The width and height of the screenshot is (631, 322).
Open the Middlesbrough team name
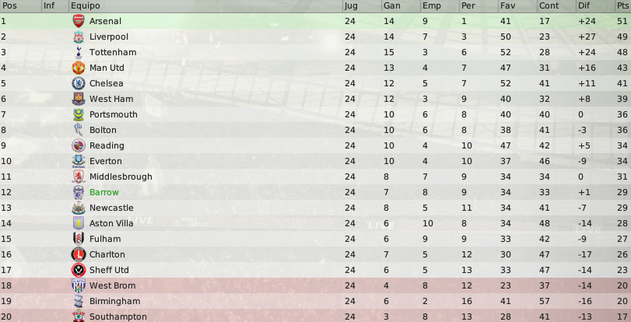pos(121,177)
